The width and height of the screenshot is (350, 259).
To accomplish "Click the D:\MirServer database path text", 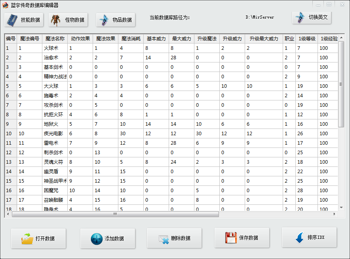I will click(260, 17).
